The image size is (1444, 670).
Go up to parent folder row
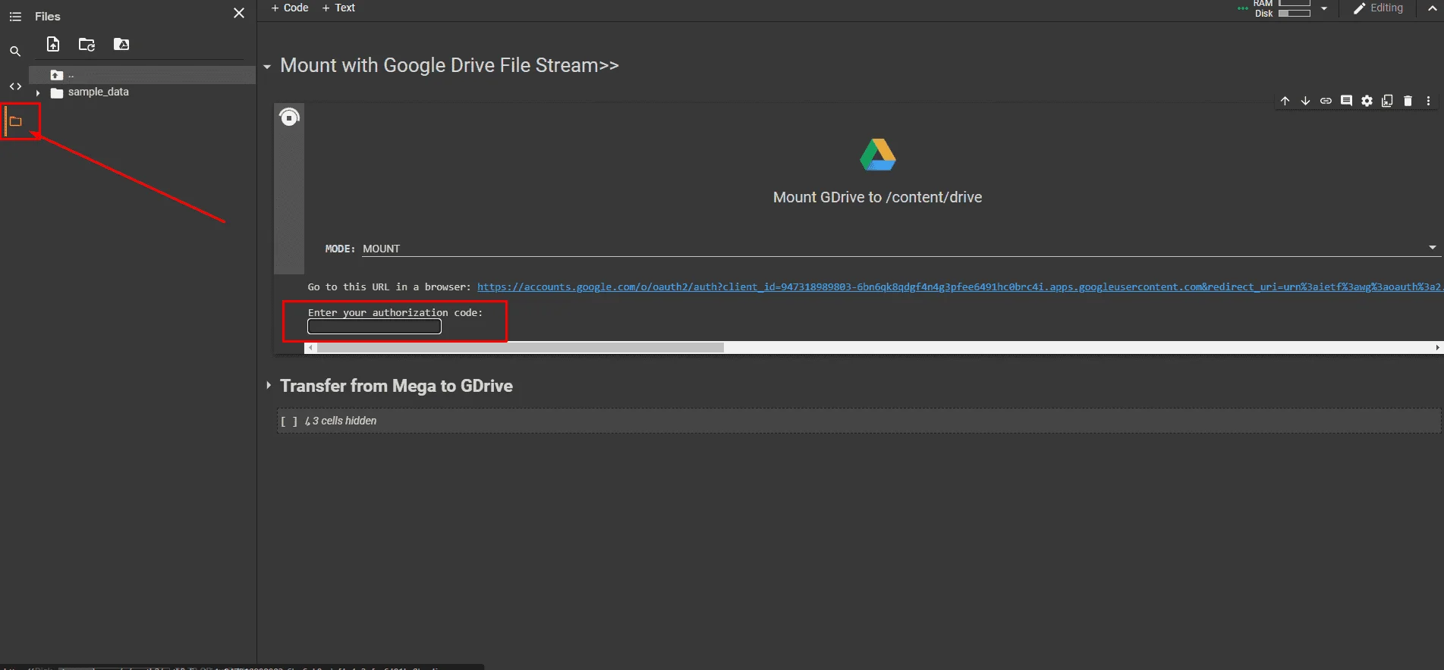tap(142, 75)
